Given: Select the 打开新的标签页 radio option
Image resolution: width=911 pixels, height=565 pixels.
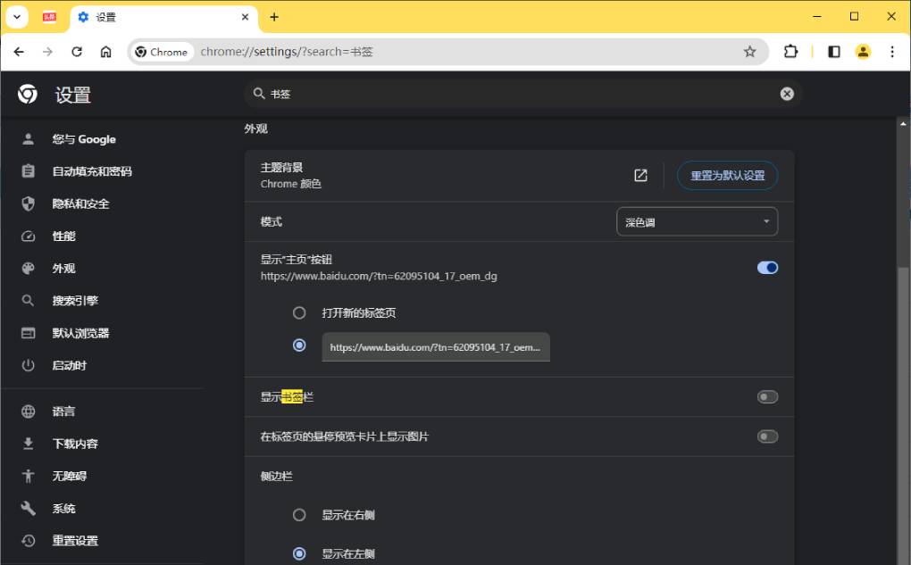Looking at the screenshot, I should pos(299,312).
